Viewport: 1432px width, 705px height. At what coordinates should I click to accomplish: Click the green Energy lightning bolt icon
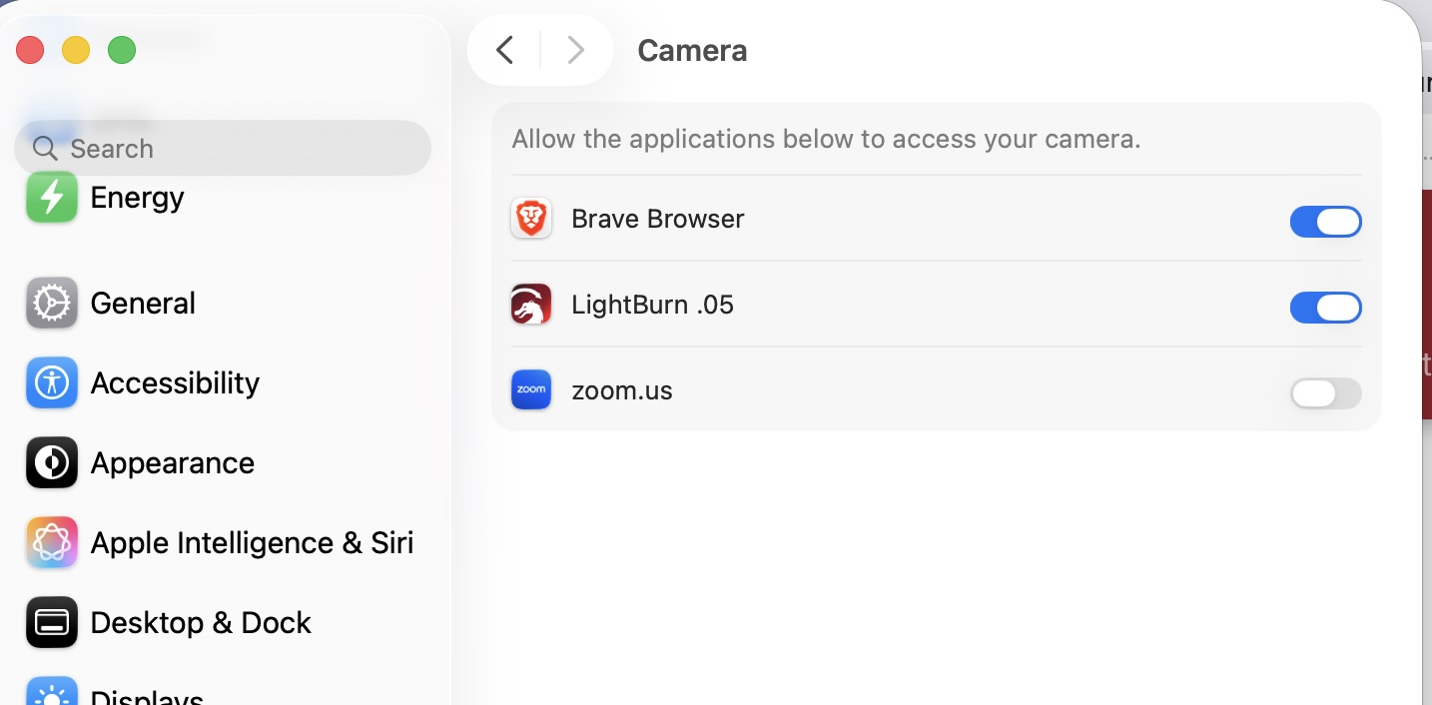coord(52,198)
